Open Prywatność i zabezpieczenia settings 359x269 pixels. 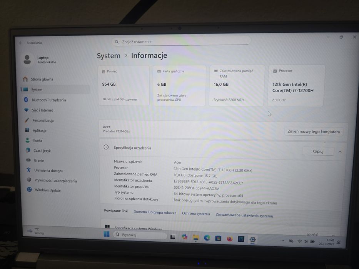(x=56, y=181)
